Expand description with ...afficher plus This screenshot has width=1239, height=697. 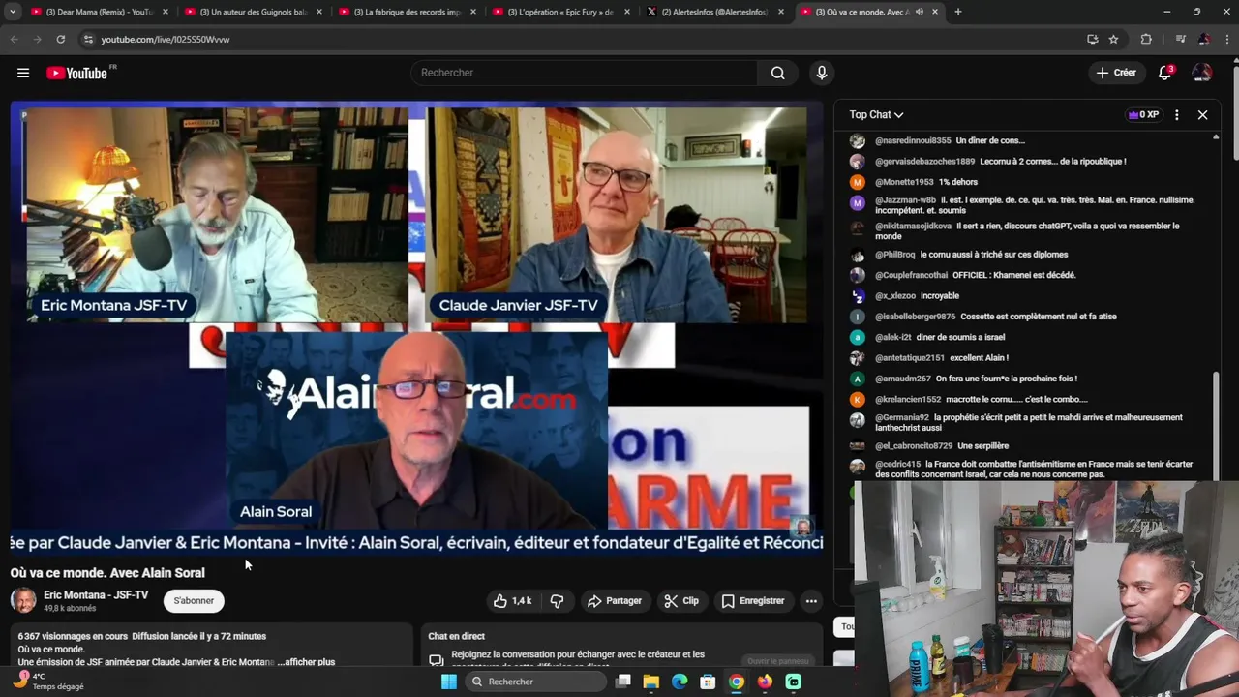[306, 662]
